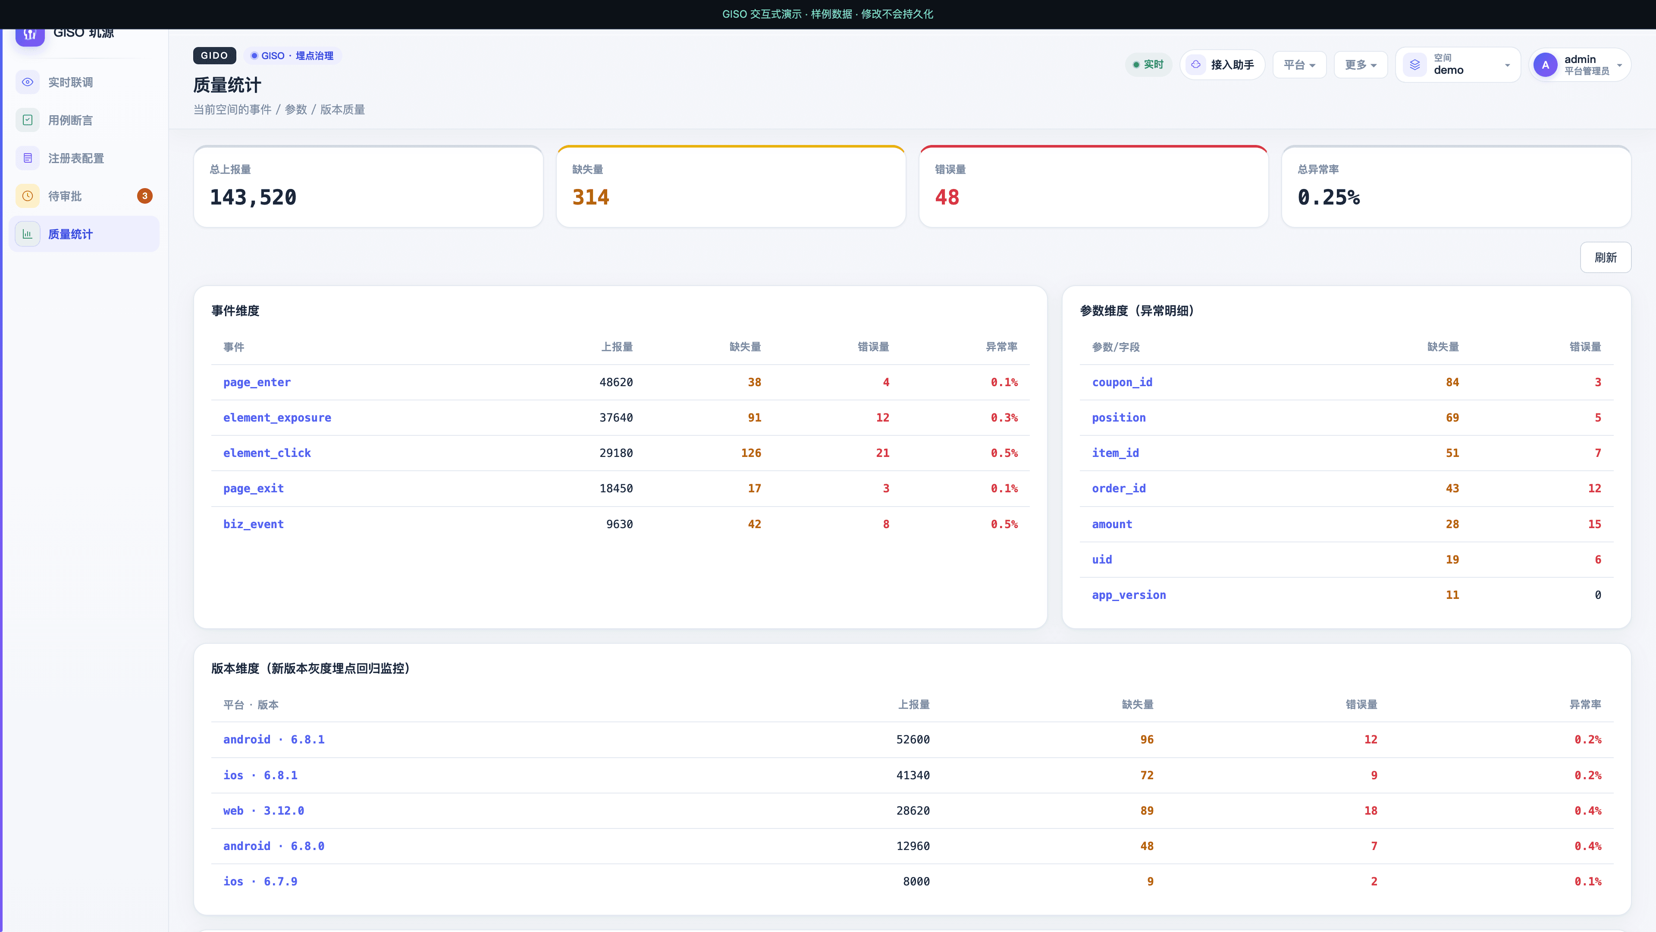Click the 用例断言 checkmark icon

click(28, 120)
